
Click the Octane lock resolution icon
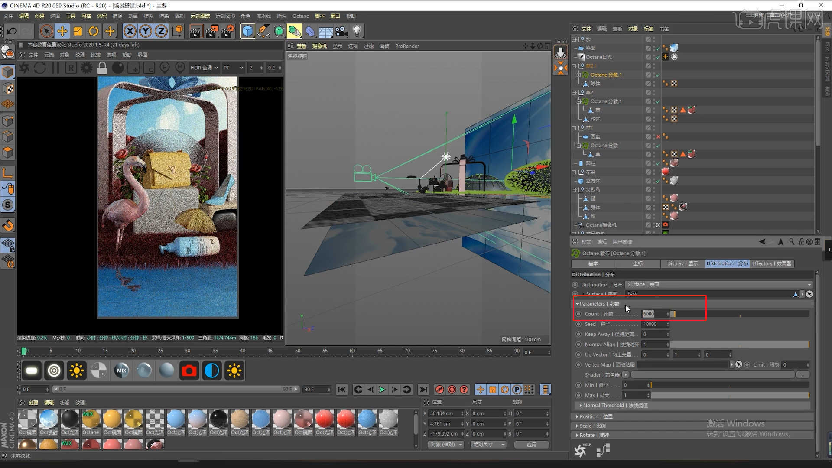[x=102, y=68]
